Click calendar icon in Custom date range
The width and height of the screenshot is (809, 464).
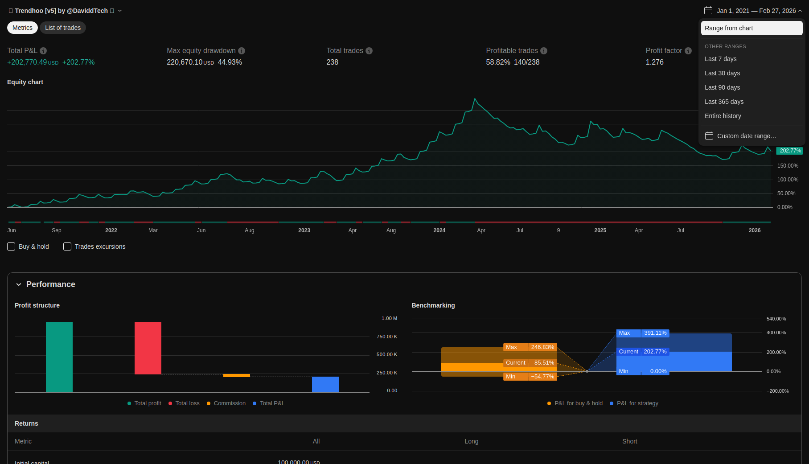pos(709,136)
